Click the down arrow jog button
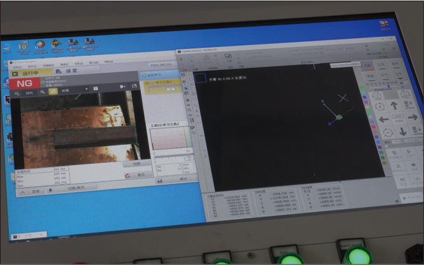The image size is (424, 265). tap(402, 132)
